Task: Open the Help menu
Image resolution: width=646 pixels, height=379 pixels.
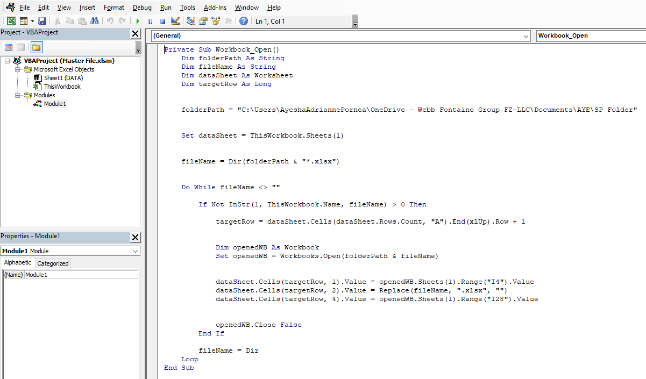Action: click(x=274, y=8)
